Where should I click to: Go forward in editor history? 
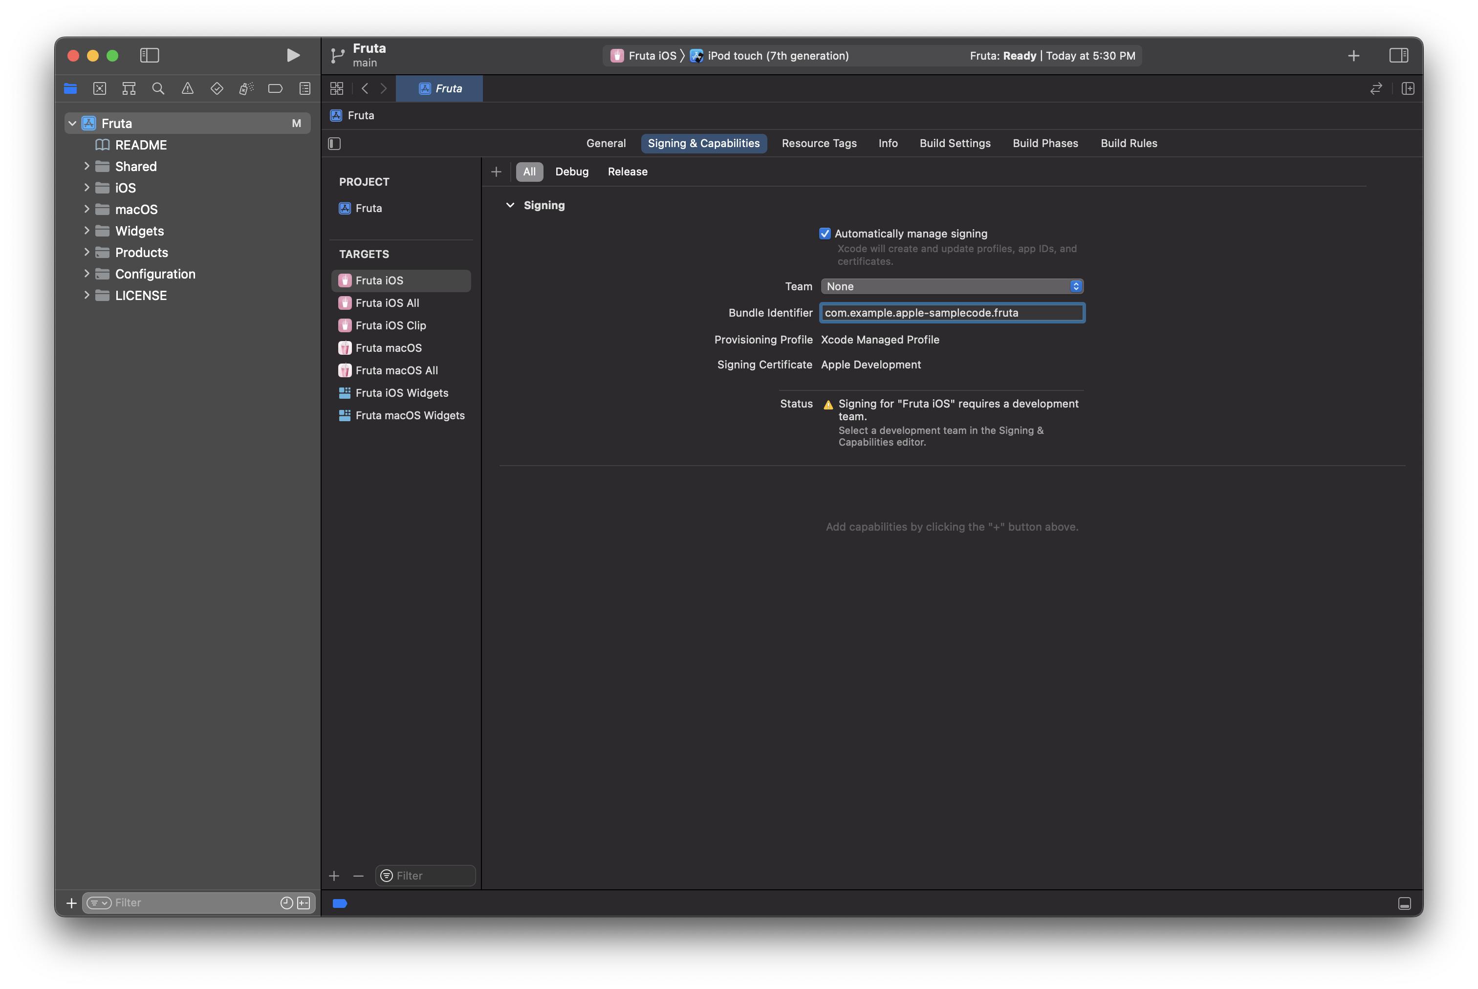pyautogui.click(x=384, y=88)
